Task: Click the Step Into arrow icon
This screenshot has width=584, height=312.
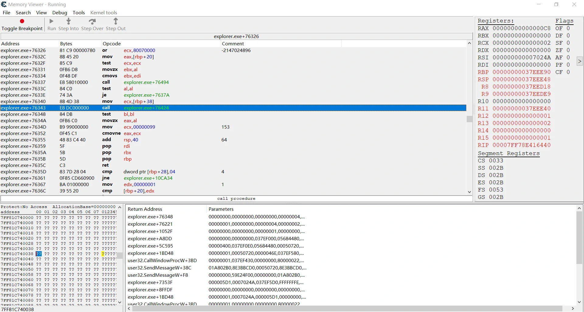Action: (x=68, y=21)
